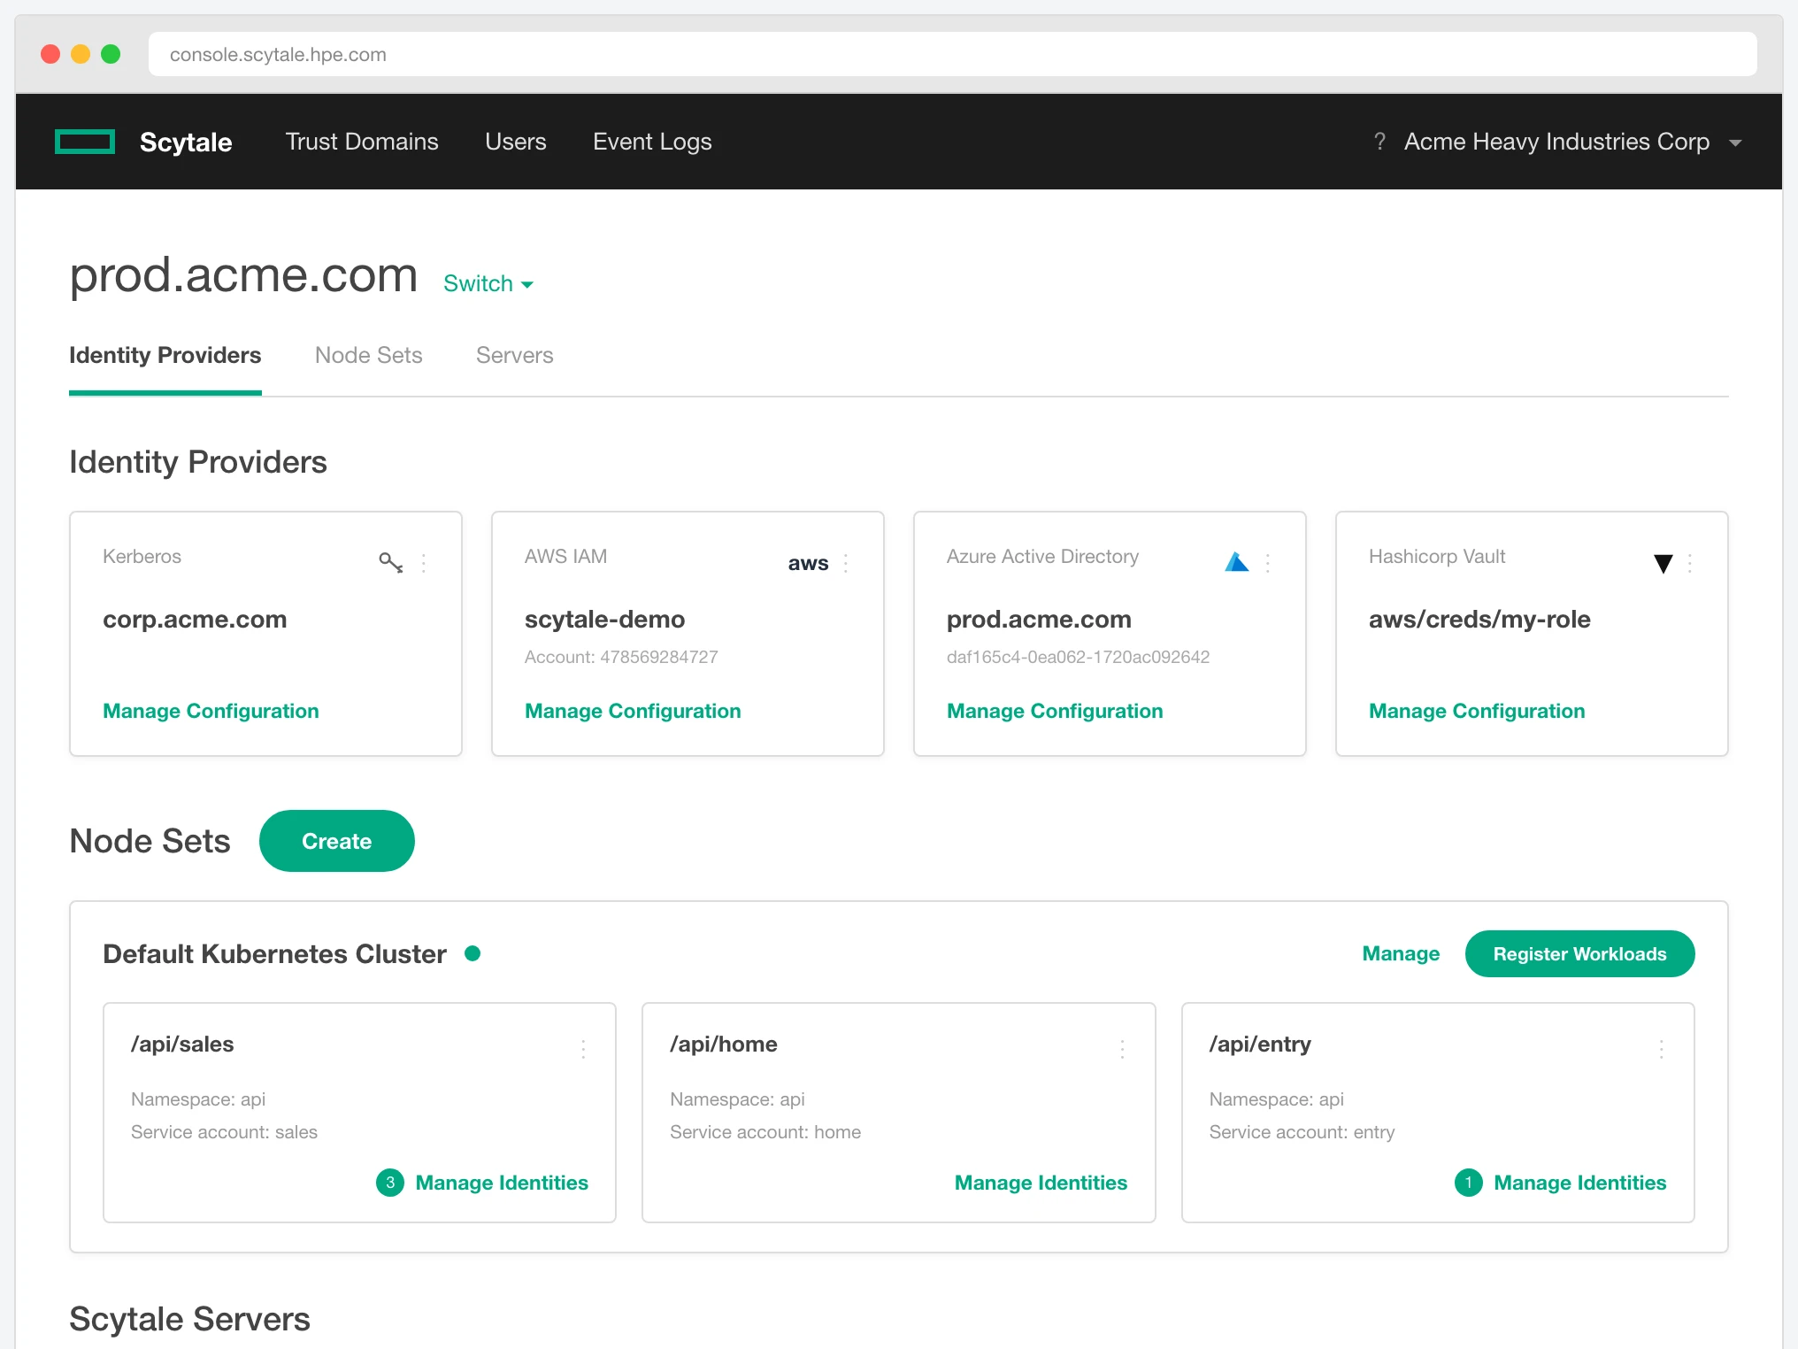Click the Service account: entry text

point(1302,1132)
